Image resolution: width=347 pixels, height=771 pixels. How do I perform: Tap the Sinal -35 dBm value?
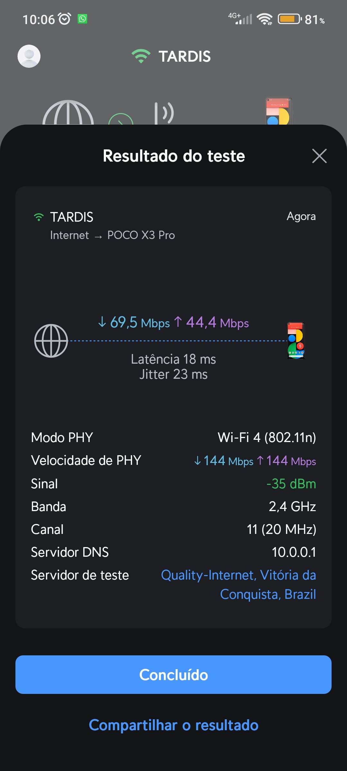pos(291,484)
